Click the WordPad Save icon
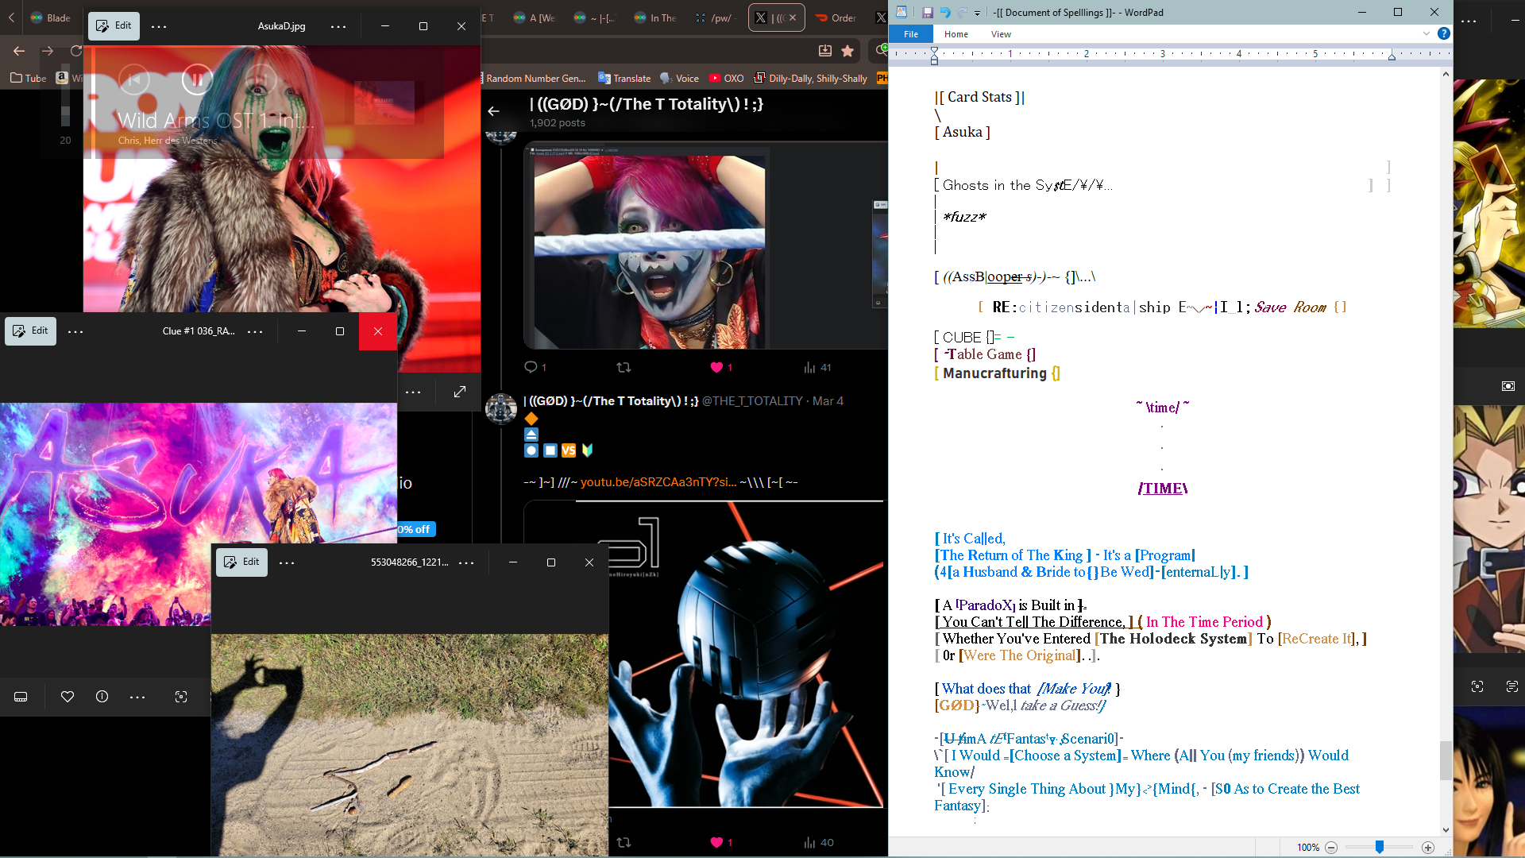Viewport: 1525px width, 858px height. point(927,12)
